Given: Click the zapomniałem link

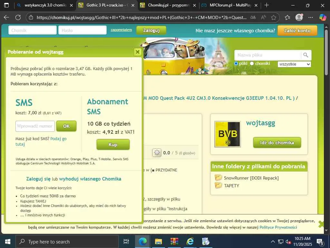Looking at the screenshot, I should point(121,30).
